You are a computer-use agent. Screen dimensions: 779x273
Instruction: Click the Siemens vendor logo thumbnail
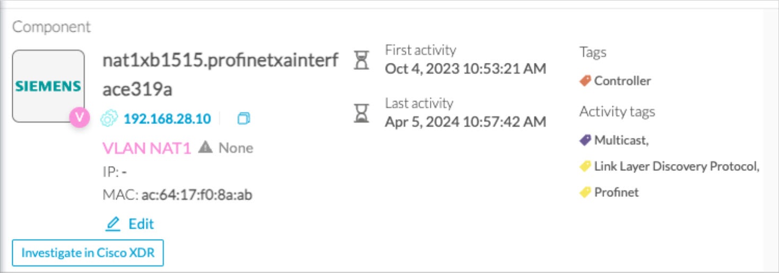pyautogui.click(x=48, y=86)
